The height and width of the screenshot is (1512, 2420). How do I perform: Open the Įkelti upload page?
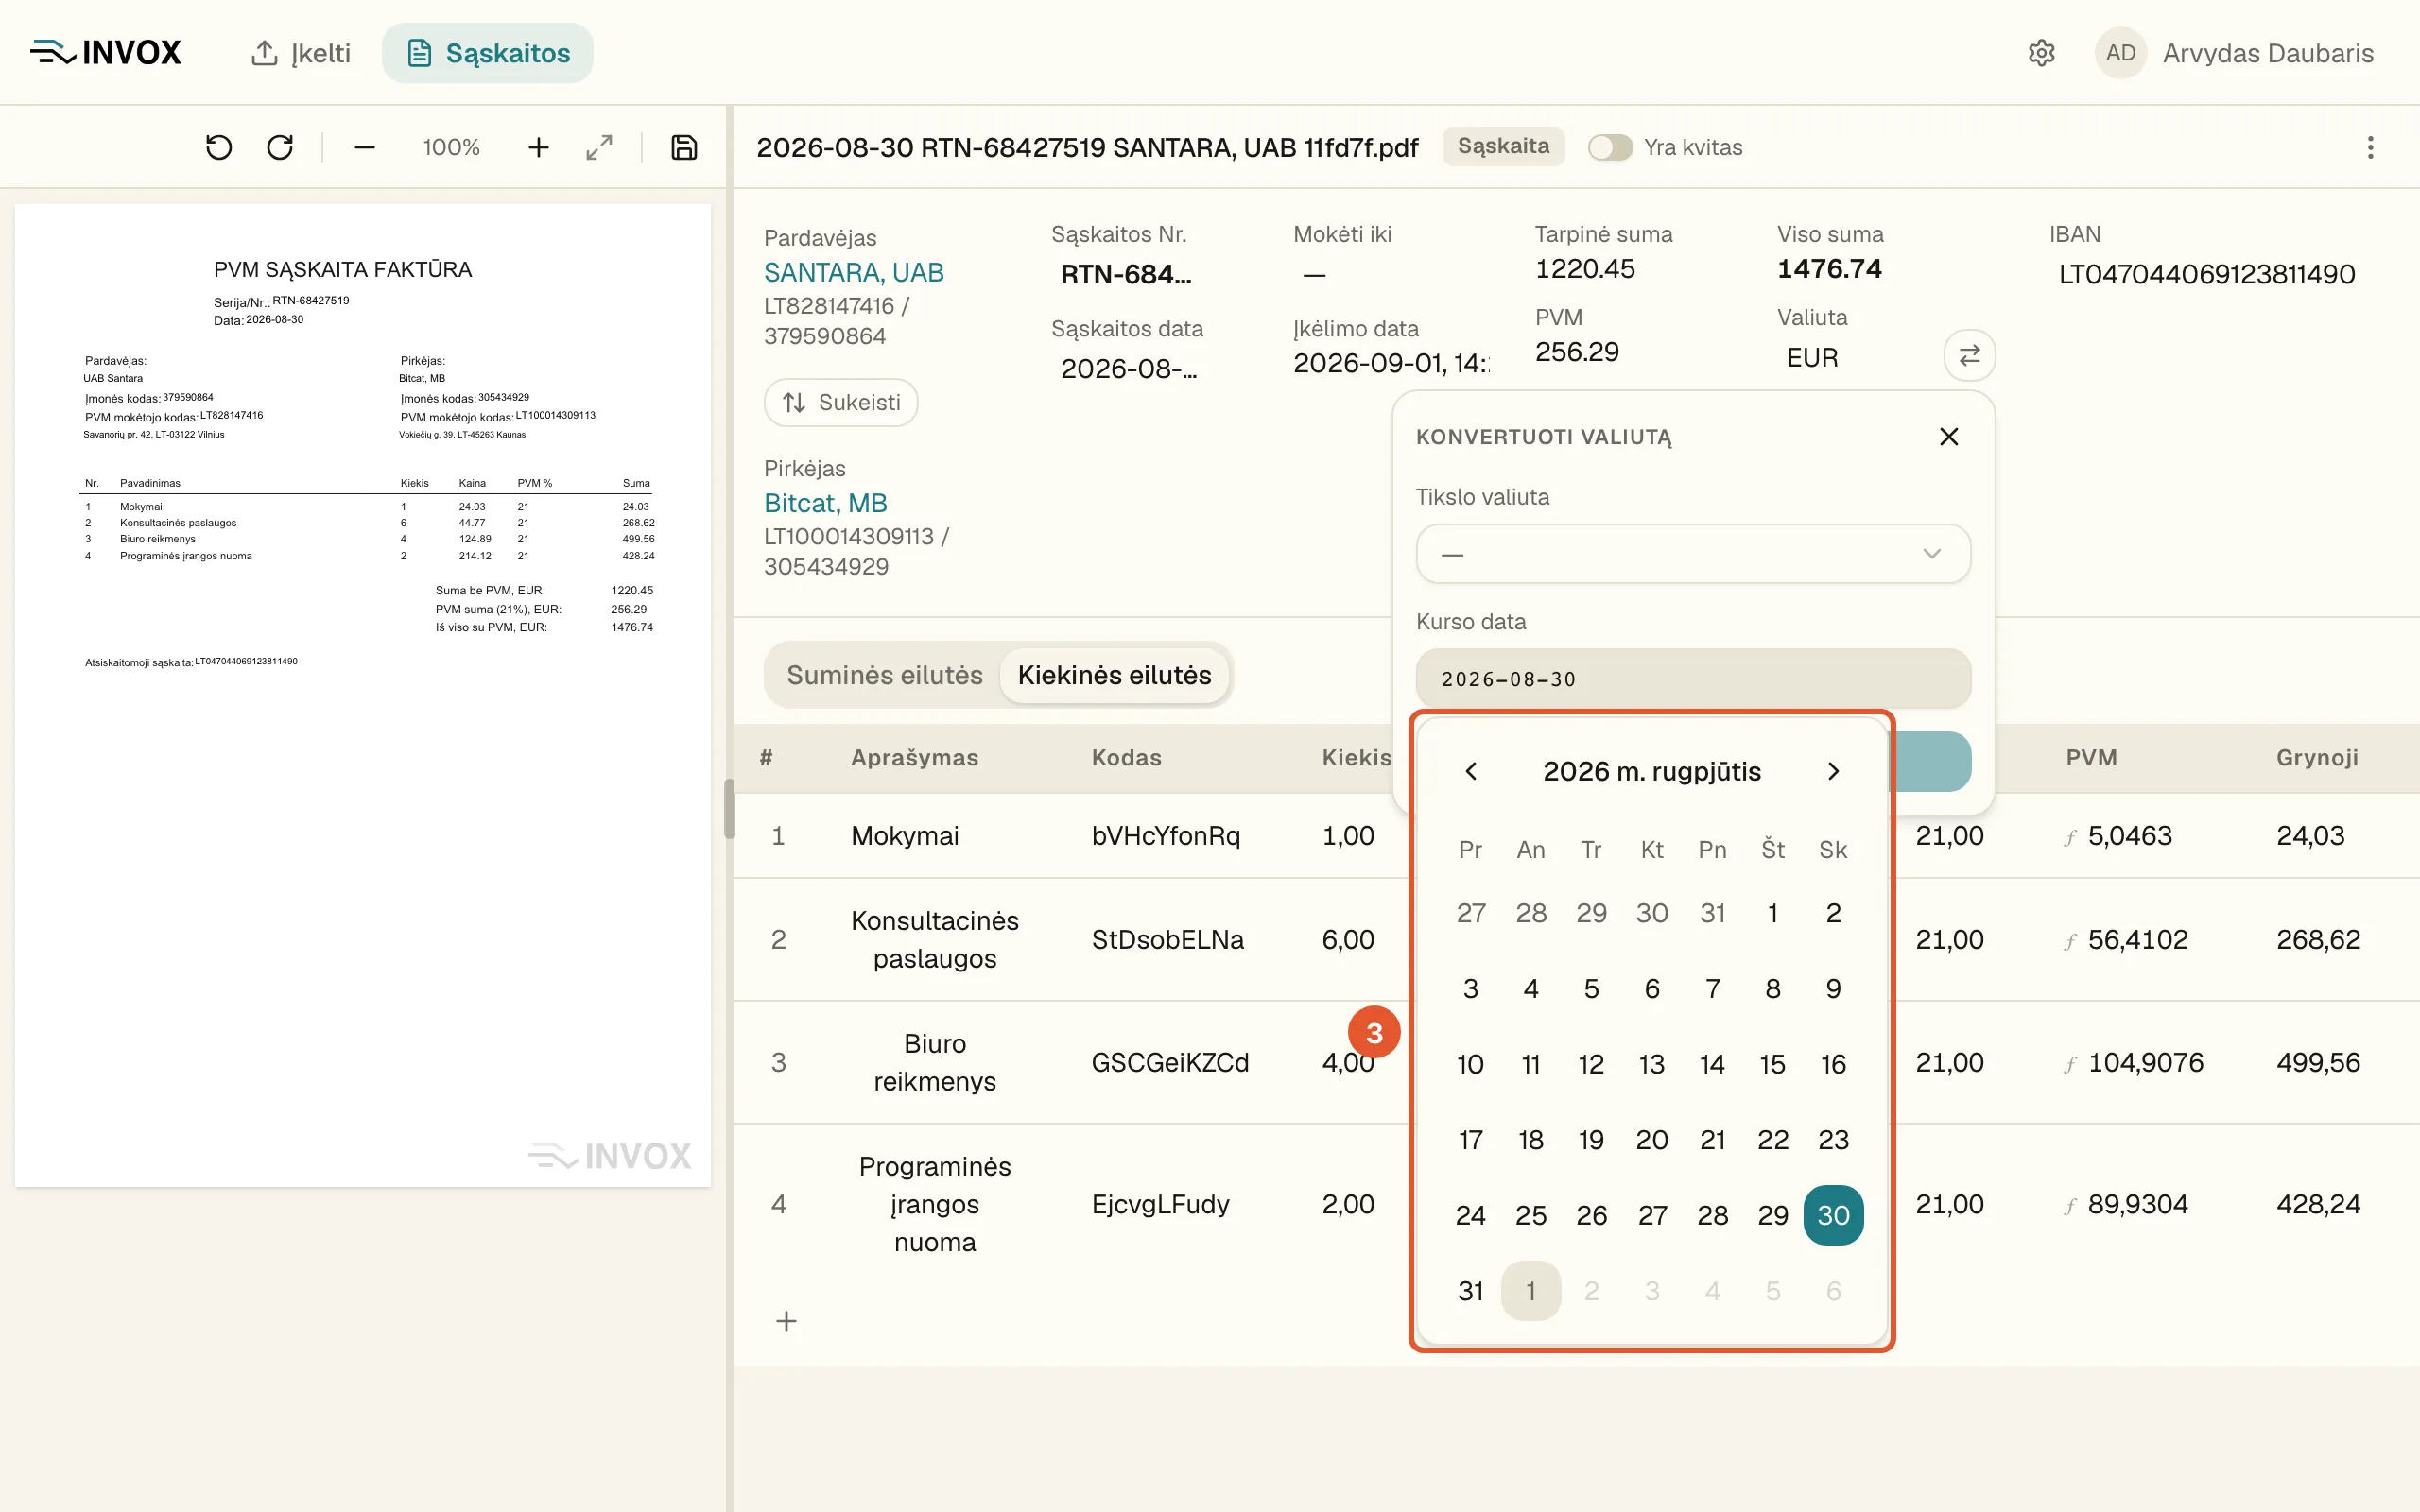pos(300,53)
